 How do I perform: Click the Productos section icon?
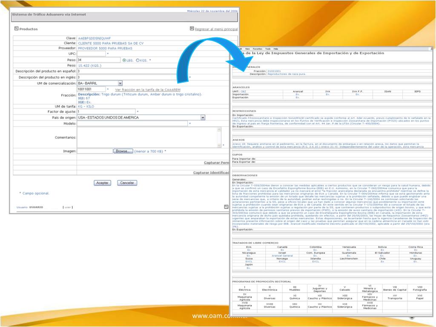pyautogui.click(x=17, y=29)
